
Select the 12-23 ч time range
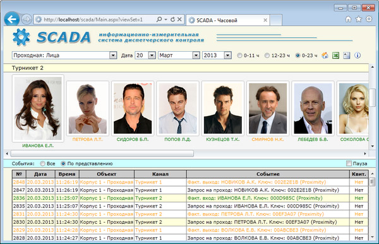coord(267,55)
